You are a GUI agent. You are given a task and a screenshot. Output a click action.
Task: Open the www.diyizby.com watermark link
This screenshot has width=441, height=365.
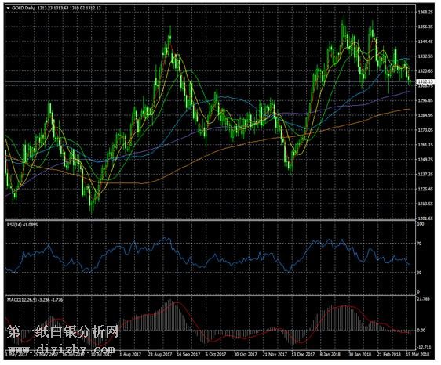click(x=62, y=350)
